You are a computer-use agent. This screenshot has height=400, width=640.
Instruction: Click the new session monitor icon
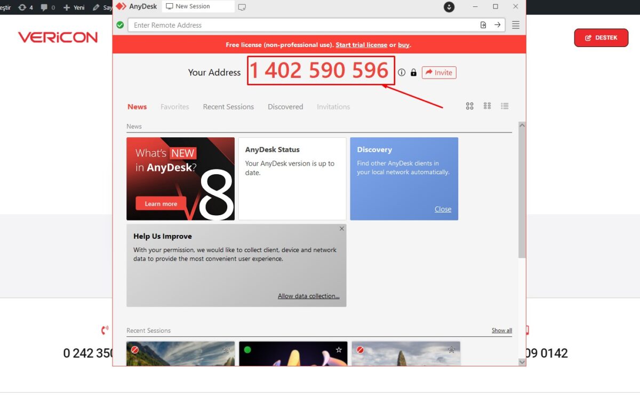[242, 7]
